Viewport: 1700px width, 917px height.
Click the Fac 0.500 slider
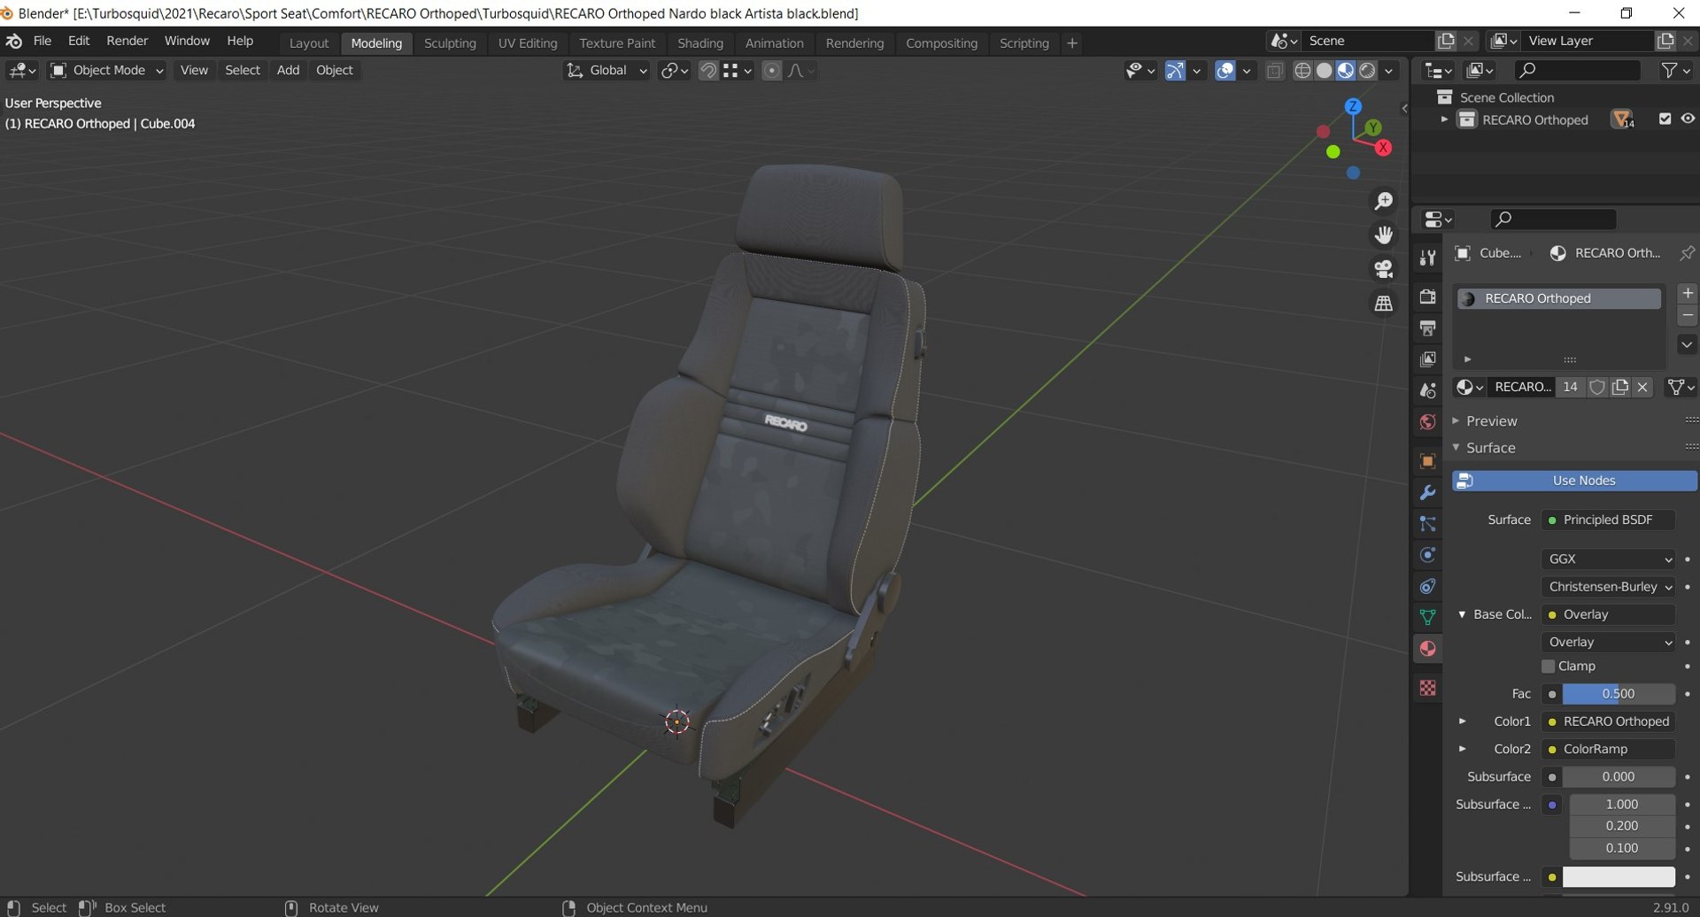[1618, 694]
